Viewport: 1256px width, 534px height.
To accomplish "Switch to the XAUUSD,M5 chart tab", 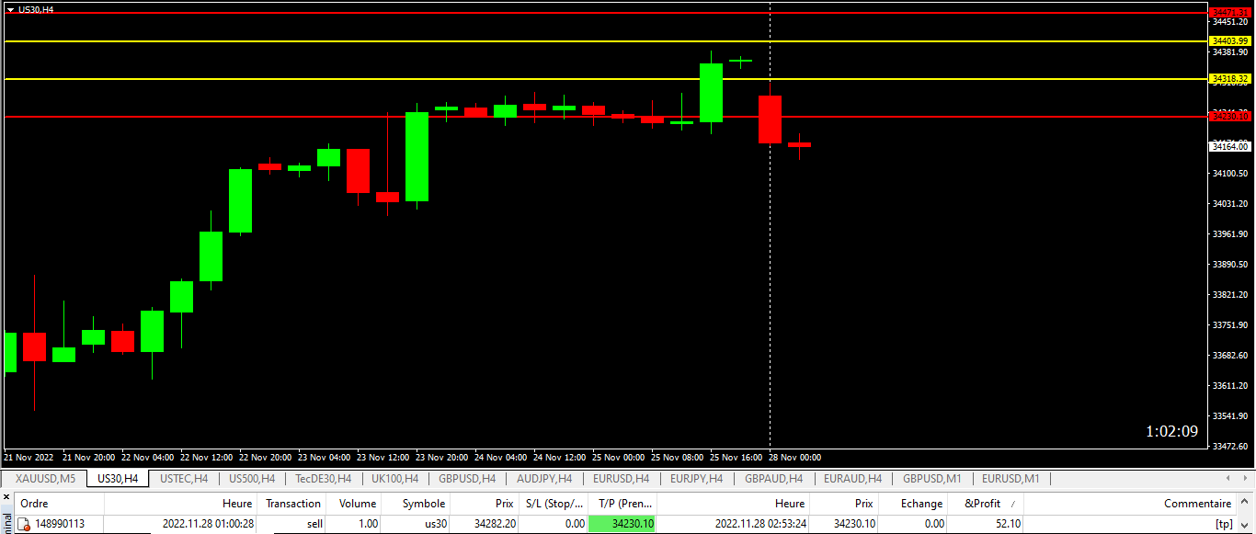I will point(45,479).
